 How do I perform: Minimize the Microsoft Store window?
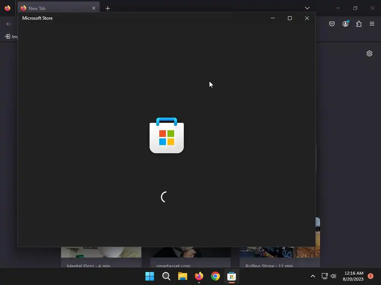pos(273,18)
